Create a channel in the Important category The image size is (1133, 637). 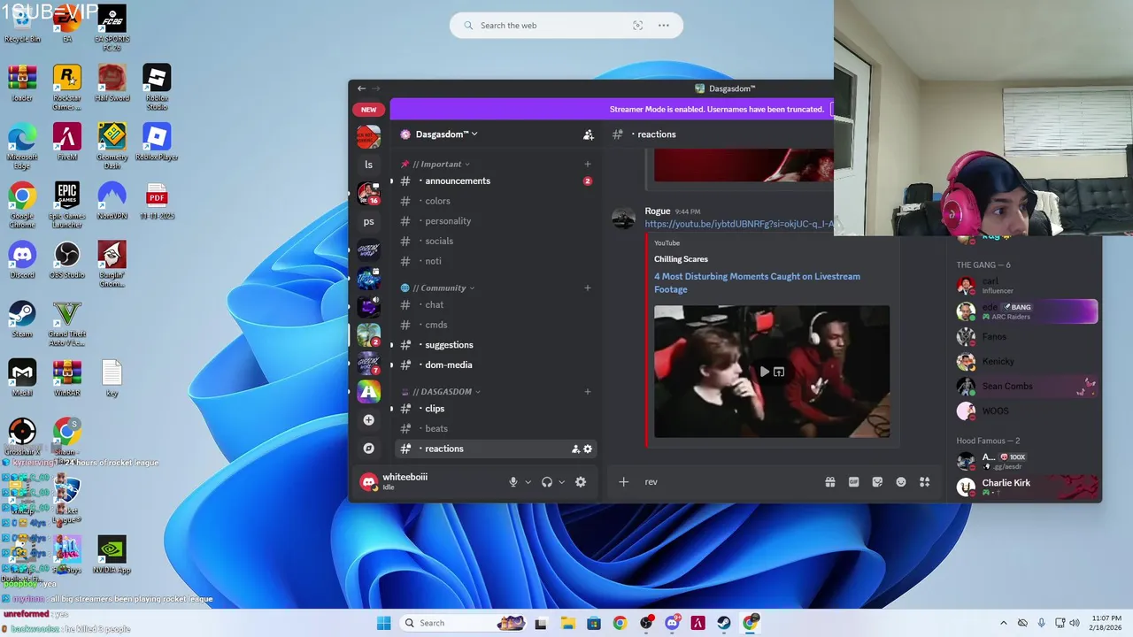point(588,164)
